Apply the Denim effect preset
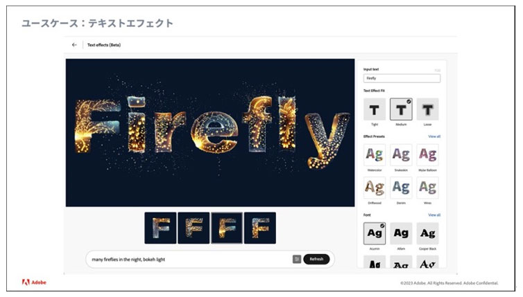 pyautogui.click(x=401, y=188)
